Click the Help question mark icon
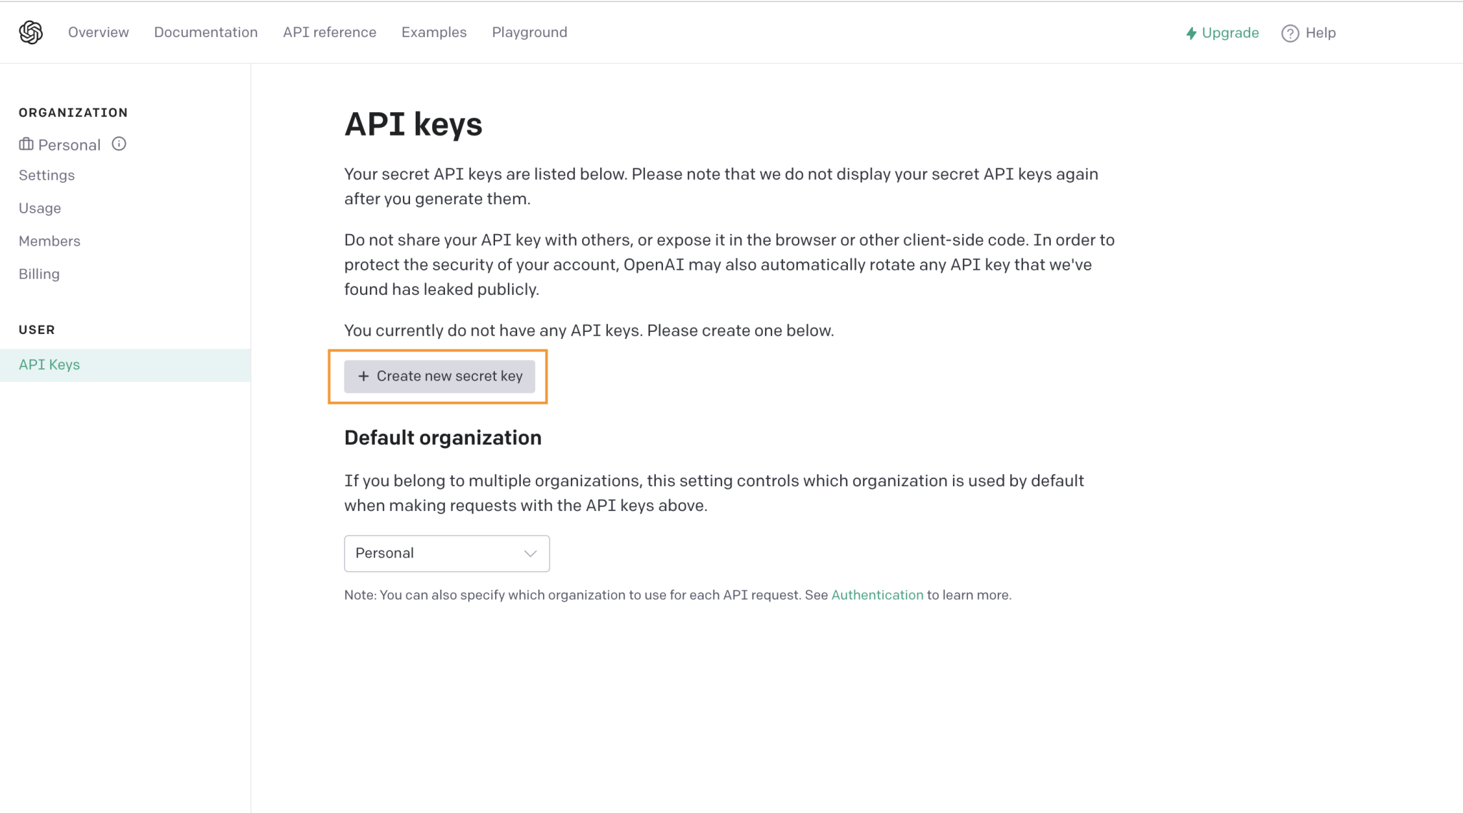This screenshot has width=1463, height=813. point(1289,34)
